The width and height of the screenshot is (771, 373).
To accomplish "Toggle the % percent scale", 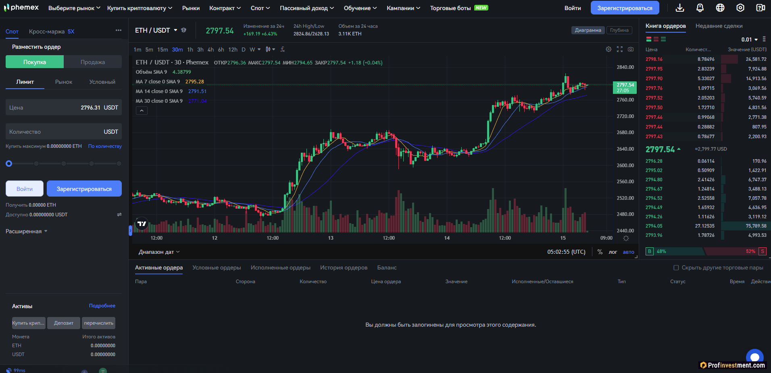I will (x=600, y=252).
